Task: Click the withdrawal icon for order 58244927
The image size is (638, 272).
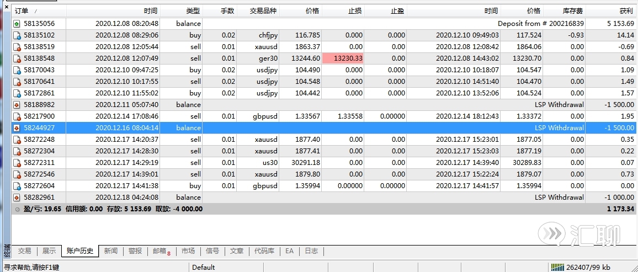Action: [x=17, y=128]
